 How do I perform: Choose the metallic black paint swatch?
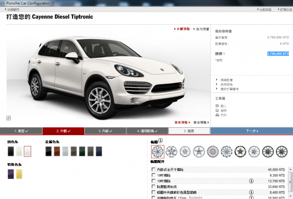(49, 151)
